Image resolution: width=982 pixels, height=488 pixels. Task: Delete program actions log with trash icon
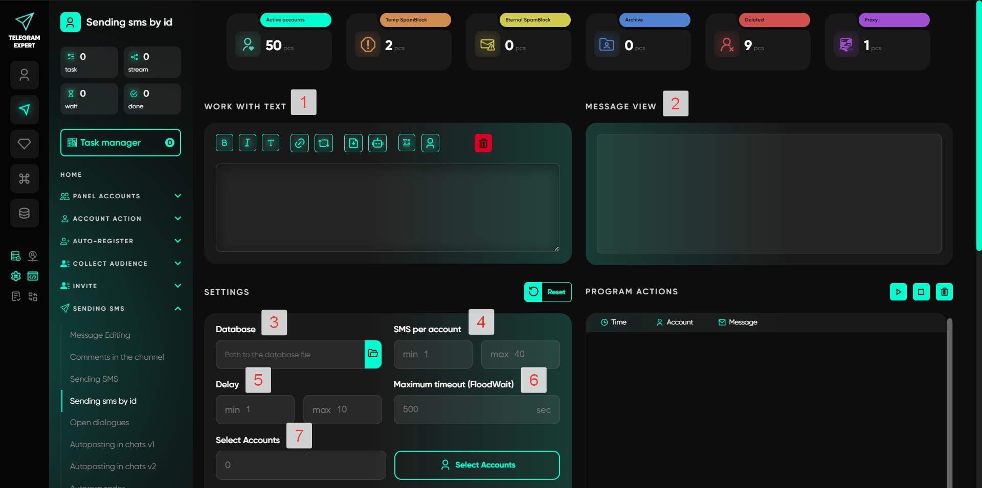[x=944, y=292]
